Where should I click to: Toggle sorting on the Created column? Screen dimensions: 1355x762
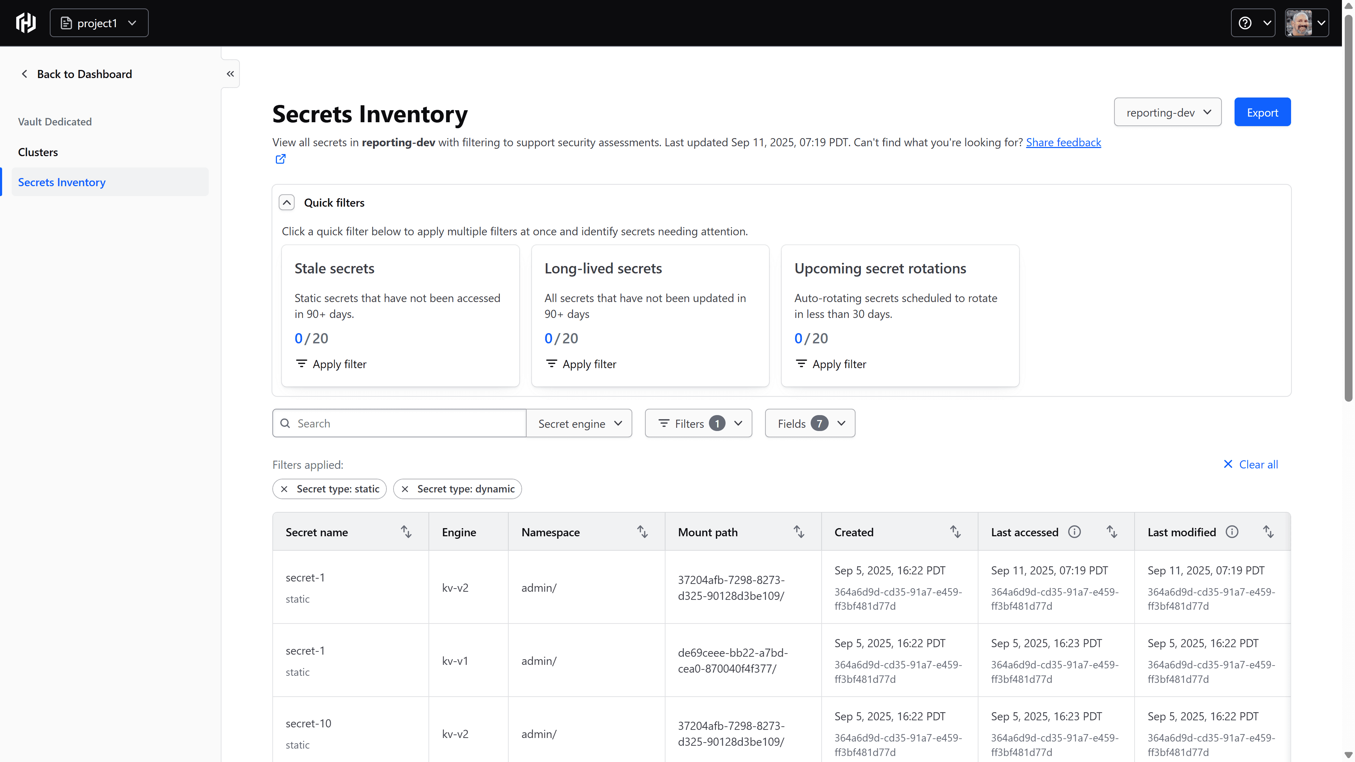pos(955,532)
